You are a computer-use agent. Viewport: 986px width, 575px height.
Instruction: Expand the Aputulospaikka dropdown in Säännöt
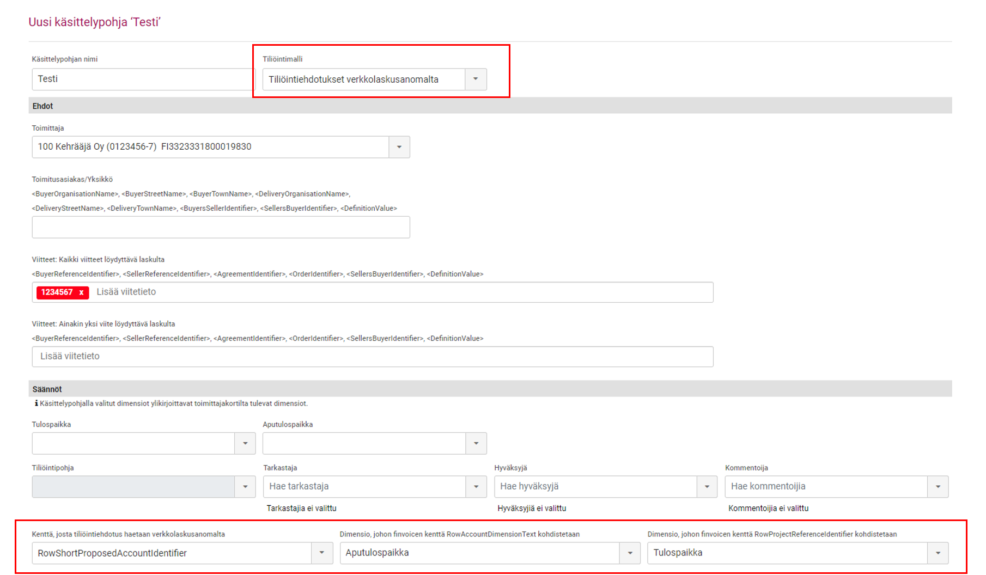click(476, 443)
